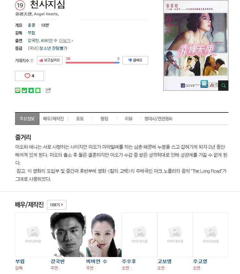The image size is (240, 274).
Task: Click the magnifier icon on the poster
Action: click(223, 86)
